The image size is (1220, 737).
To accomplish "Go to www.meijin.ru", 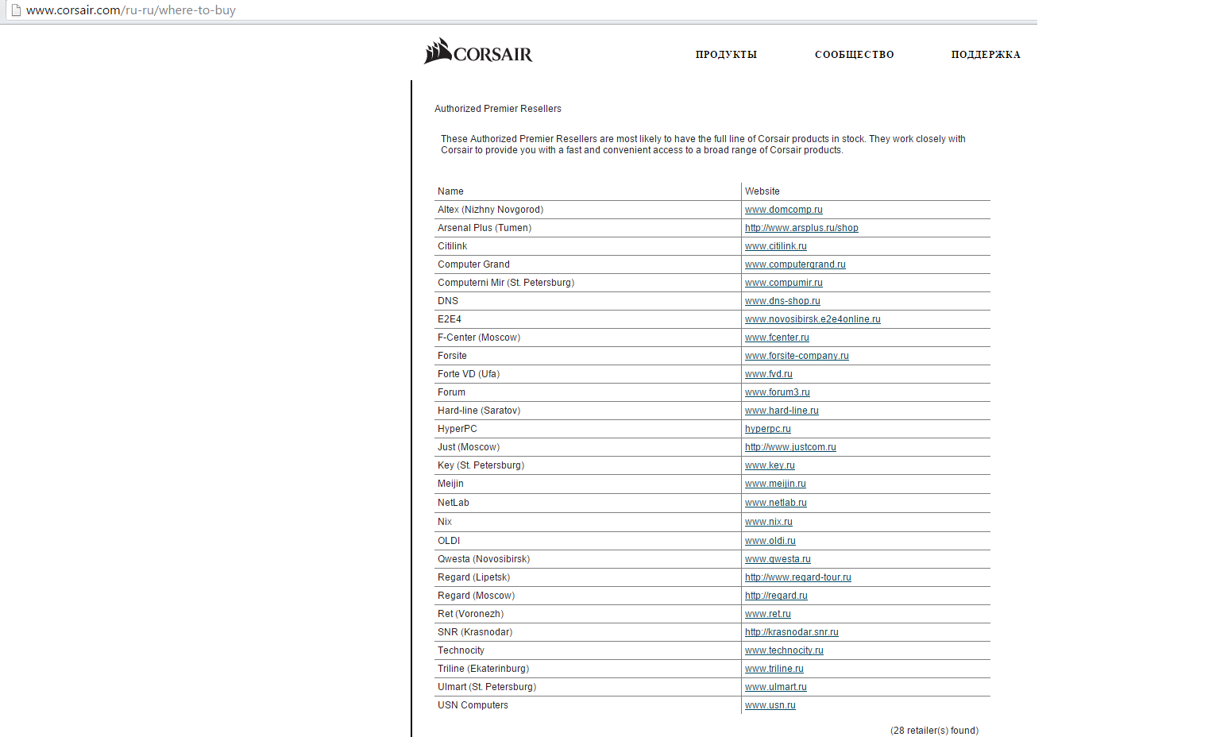I will [775, 484].
